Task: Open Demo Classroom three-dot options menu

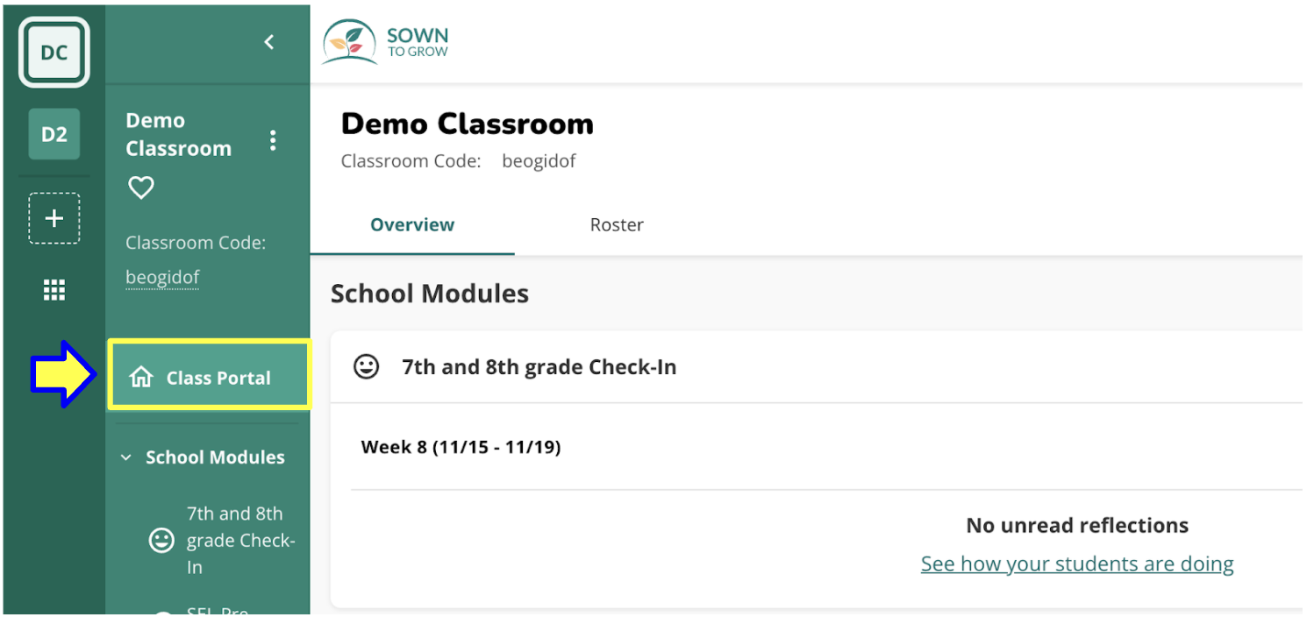Action: tap(273, 140)
